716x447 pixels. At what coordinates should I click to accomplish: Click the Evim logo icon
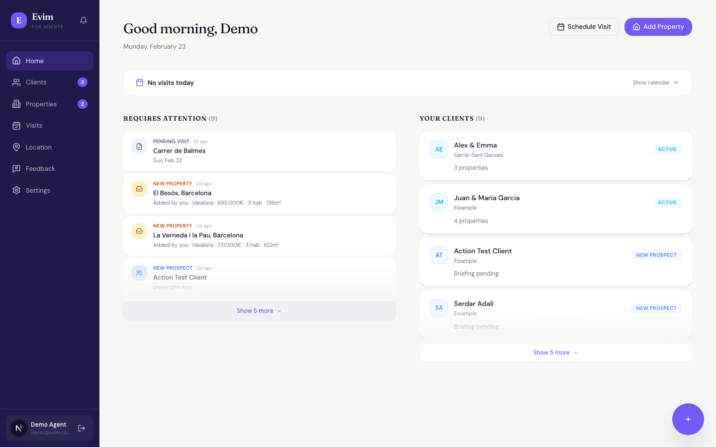click(x=18, y=20)
